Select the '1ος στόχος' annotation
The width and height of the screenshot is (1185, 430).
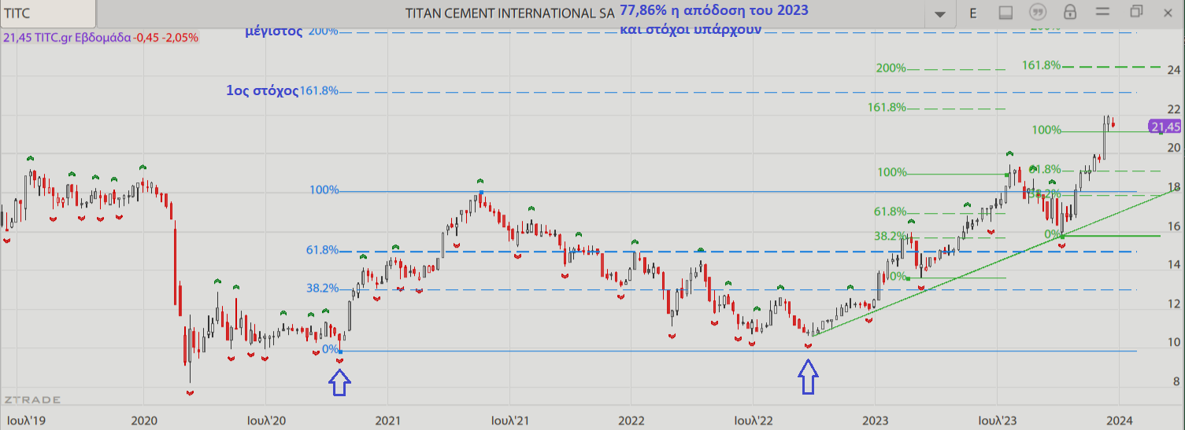click(262, 90)
